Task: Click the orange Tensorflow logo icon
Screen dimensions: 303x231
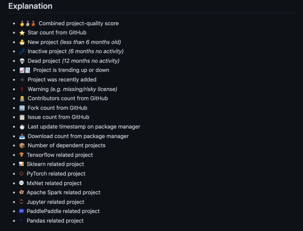Action: point(22,155)
